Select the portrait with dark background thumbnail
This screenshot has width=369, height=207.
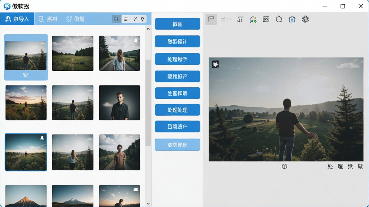point(120,102)
